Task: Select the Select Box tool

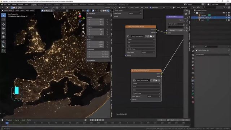Action: 3,15
